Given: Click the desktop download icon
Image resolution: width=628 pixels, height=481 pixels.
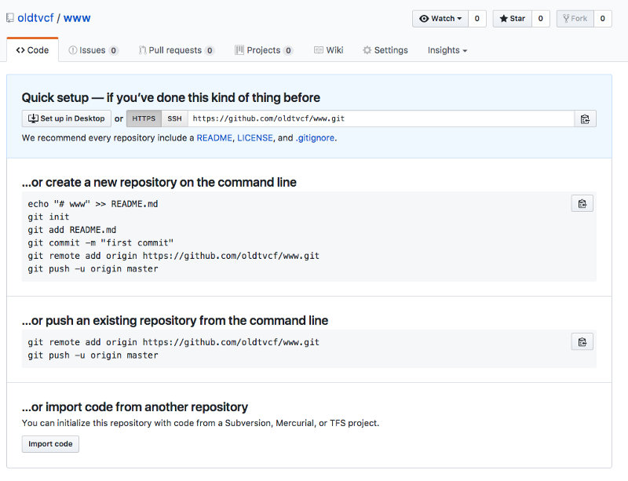Looking at the screenshot, I should [x=33, y=118].
